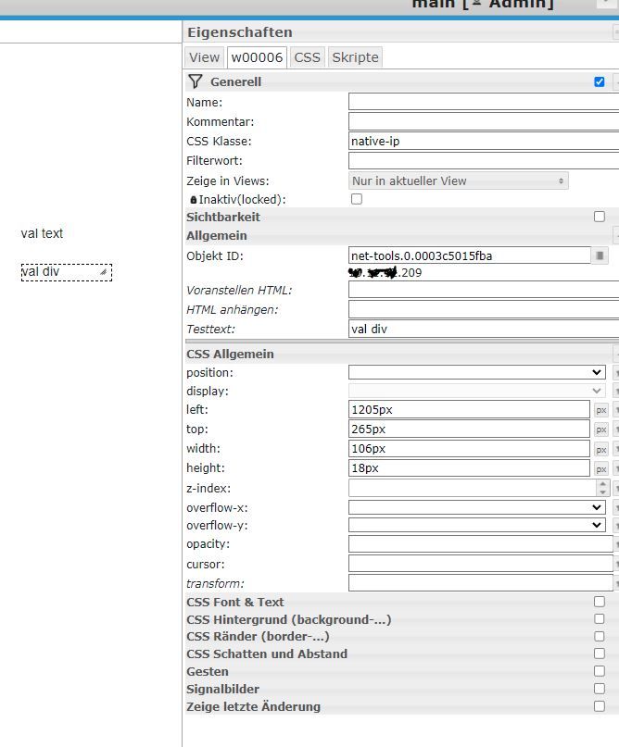
Task: Click the px unit button for width
Action: pyautogui.click(x=600, y=449)
